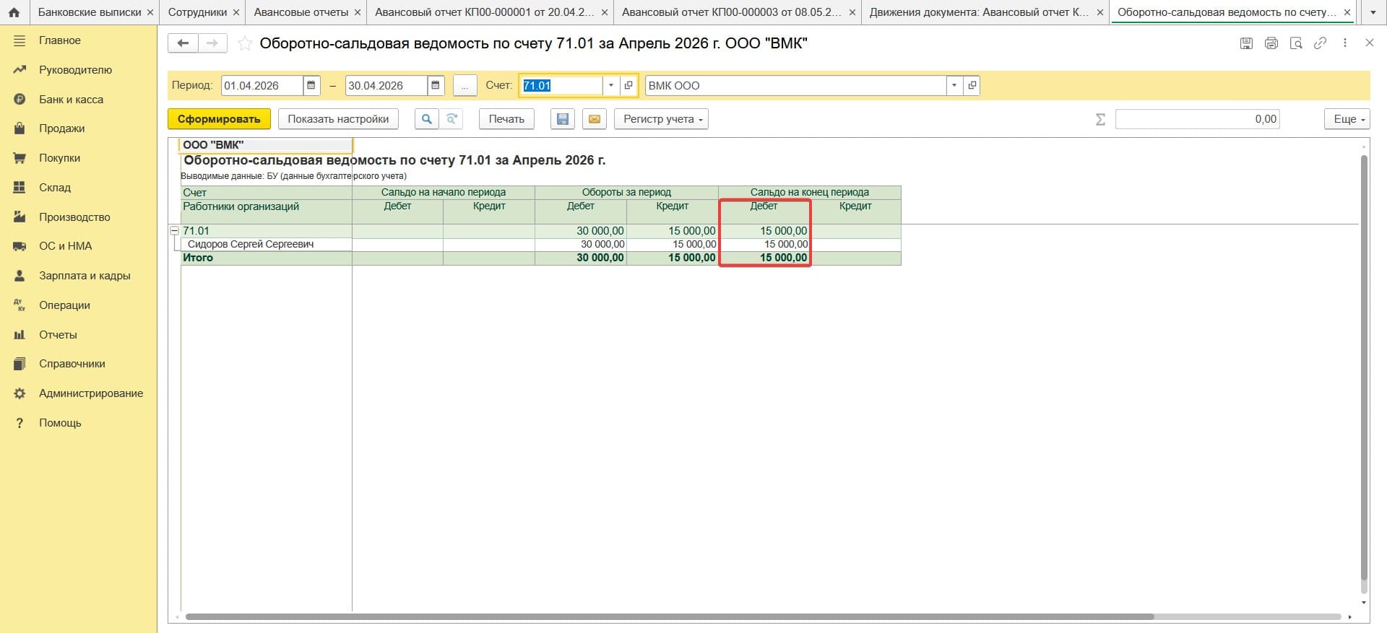This screenshot has width=1387, height=633.
Task: Select the Итого row label
Action: click(198, 258)
